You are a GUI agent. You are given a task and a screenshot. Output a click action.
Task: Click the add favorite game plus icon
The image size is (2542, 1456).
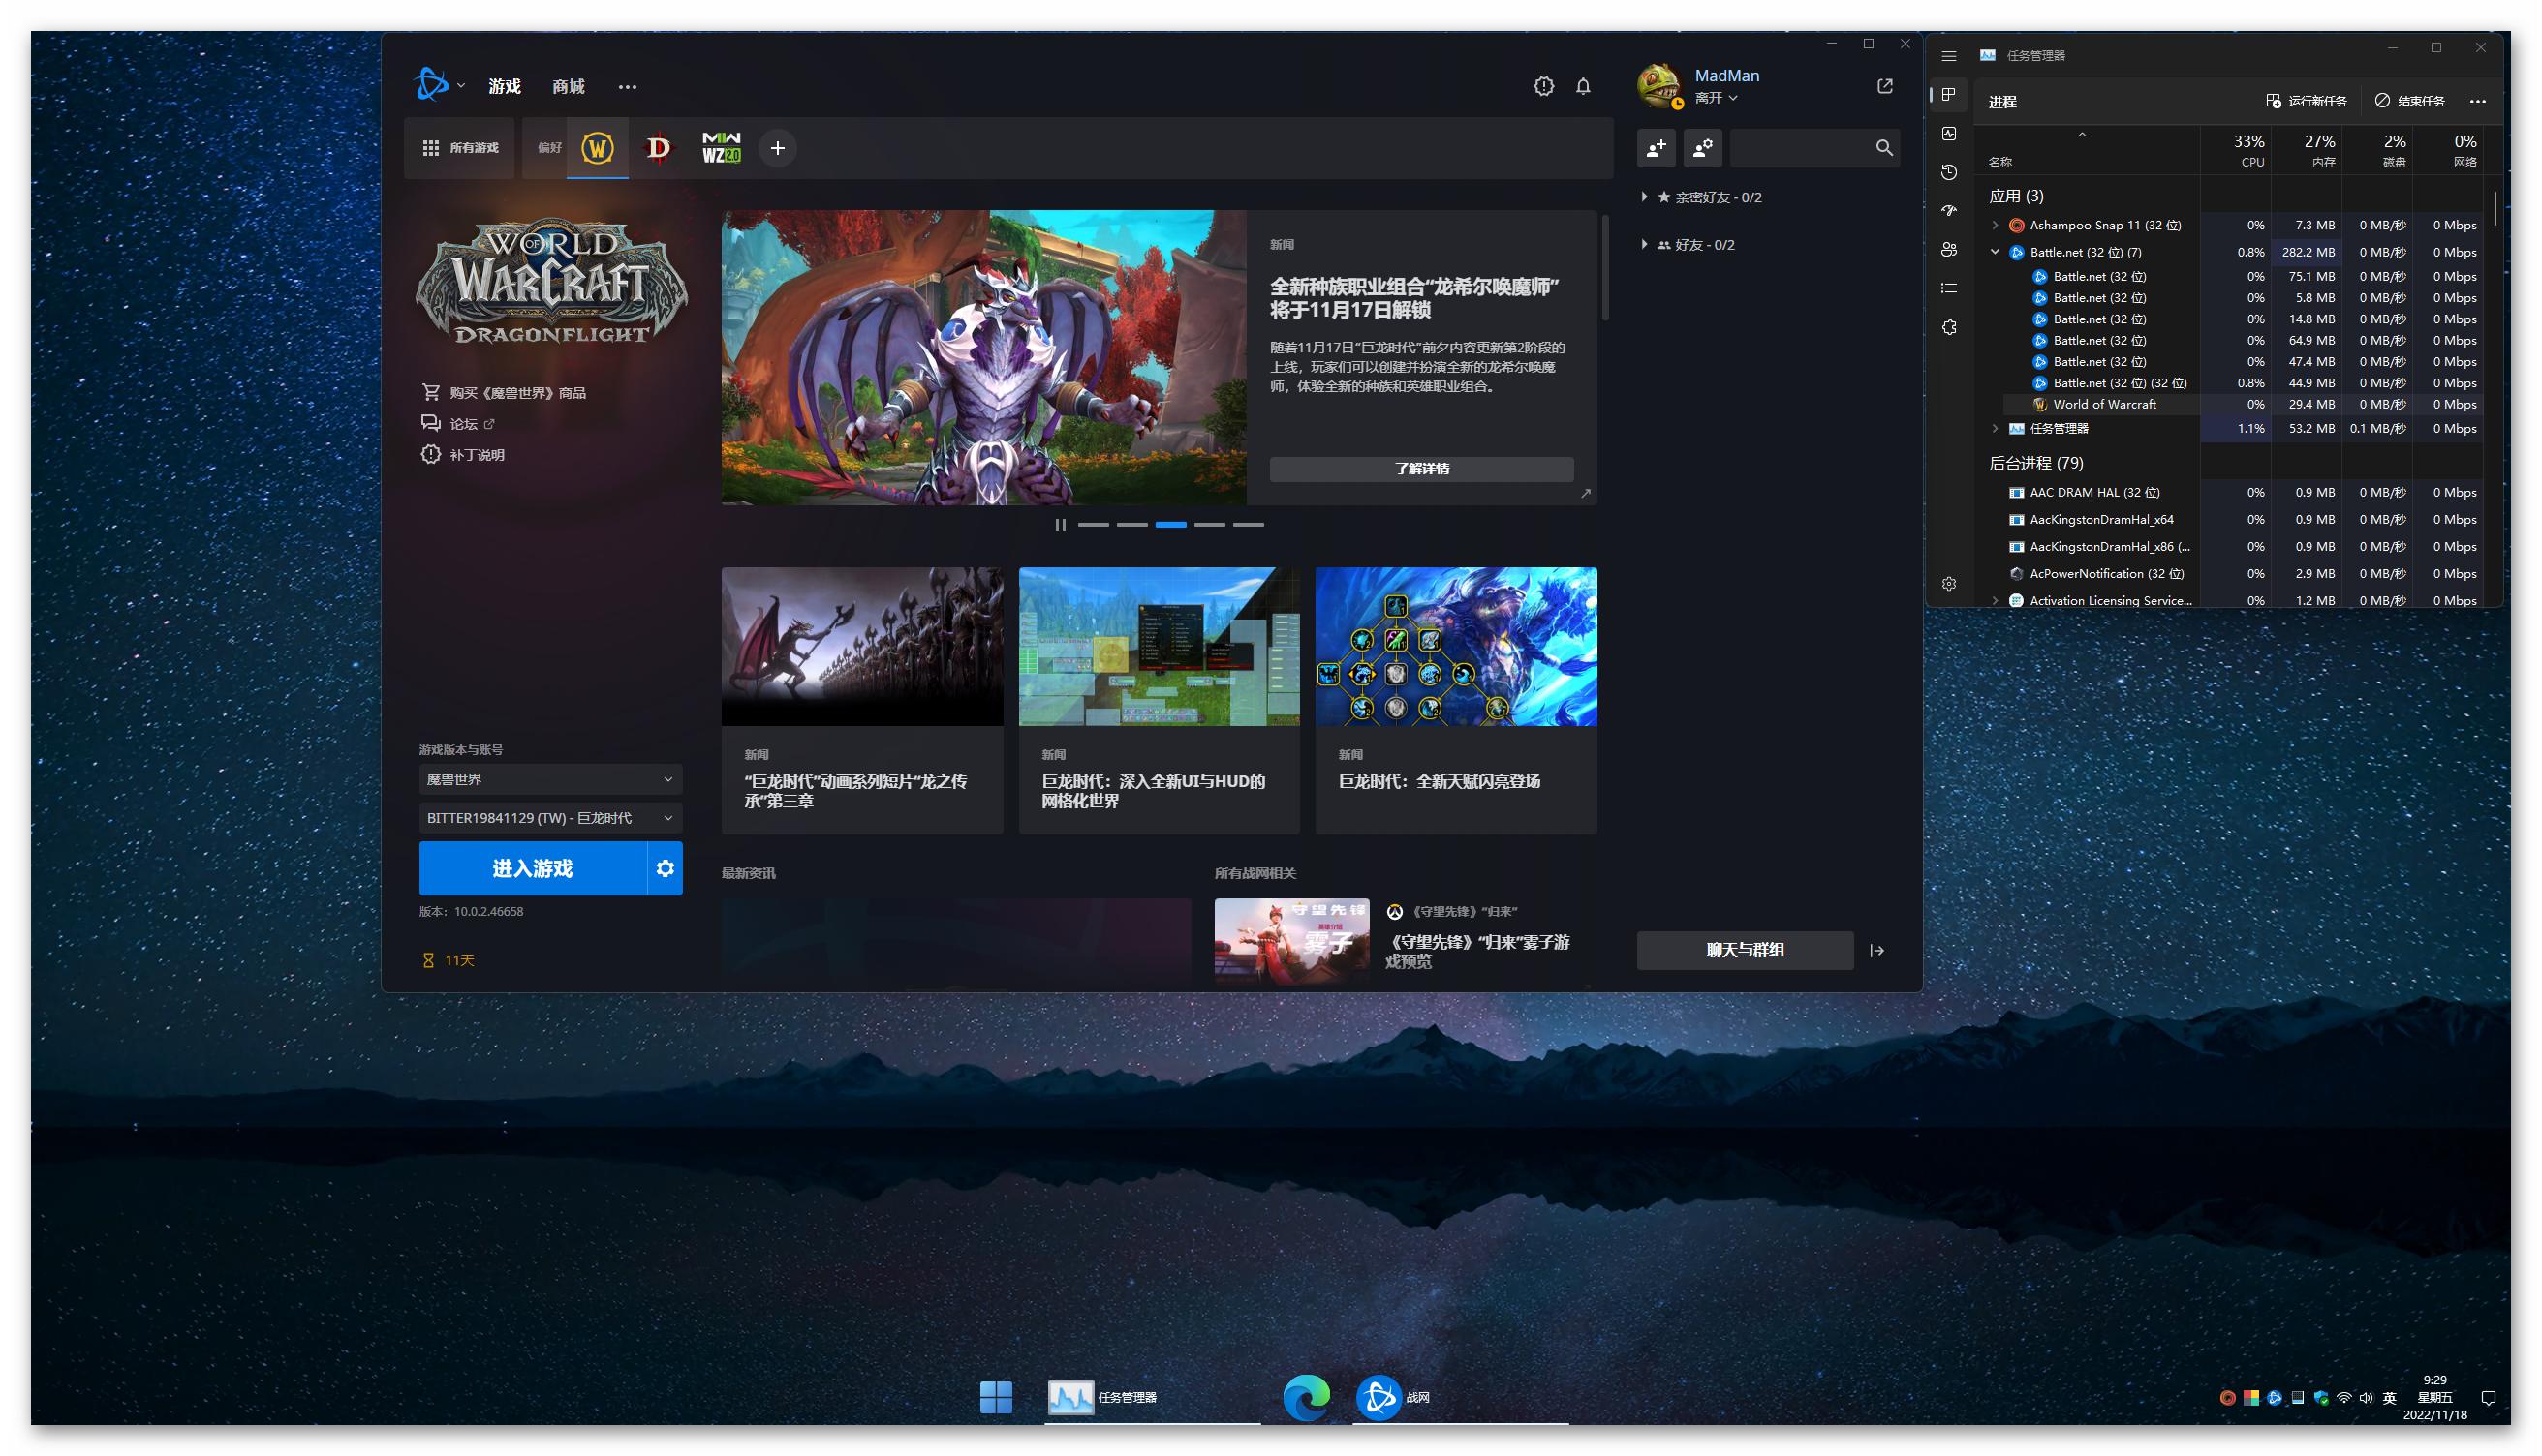[x=777, y=148]
